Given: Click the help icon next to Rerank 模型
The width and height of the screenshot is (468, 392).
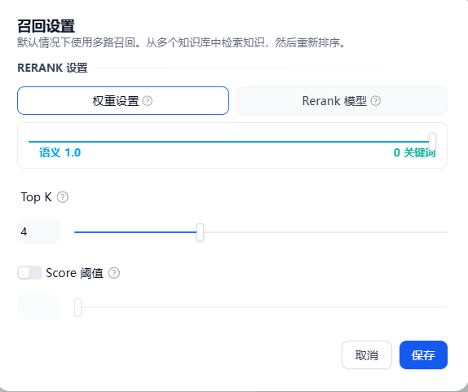Looking at the screenshot, I should pos(376,101).
